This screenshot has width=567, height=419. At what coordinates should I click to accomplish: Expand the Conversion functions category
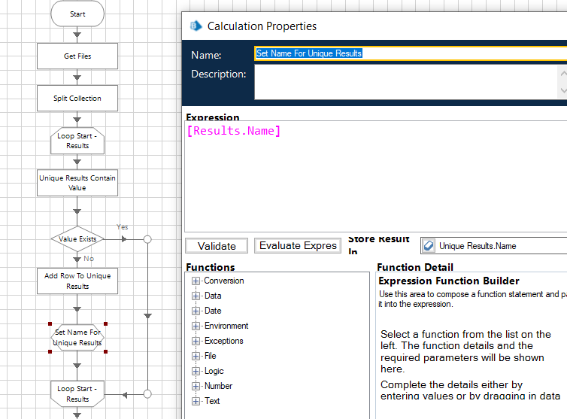196,281
